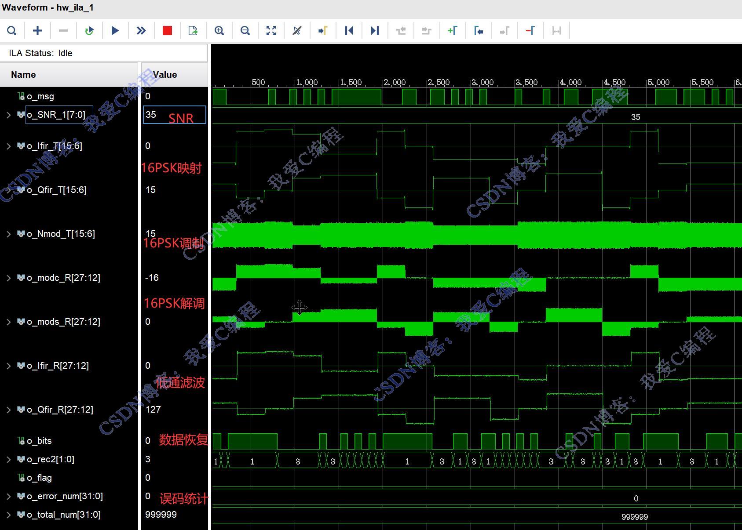Stop trigger with the red square
Image resolution: width=742 pixels, height=530 pixels.
[x=167, y=31]
